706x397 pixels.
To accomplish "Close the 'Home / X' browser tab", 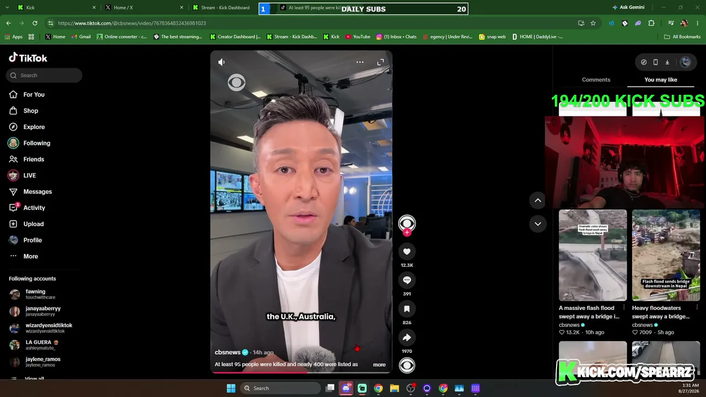I will [181, 8].
